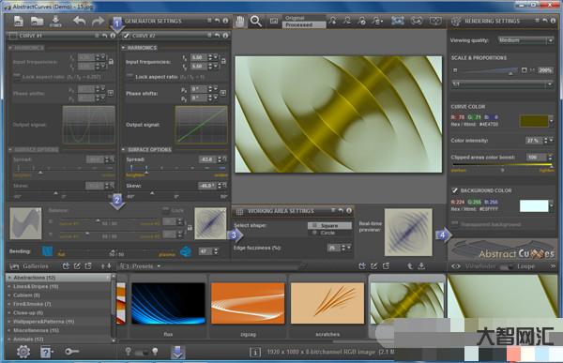Toggle the Curve #2 checkbox
This screenshot has height=363, width=563.
tap(126, 36)
